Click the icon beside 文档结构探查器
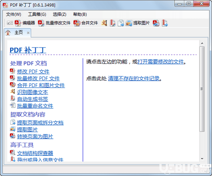The image size is (212, 176). click(13, 153)
